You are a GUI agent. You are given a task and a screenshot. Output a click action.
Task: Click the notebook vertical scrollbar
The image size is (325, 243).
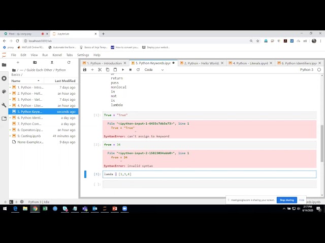point(321,143)
